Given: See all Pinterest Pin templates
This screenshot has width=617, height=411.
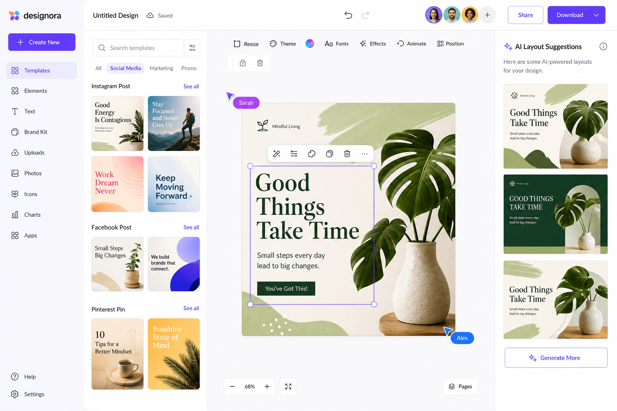Looking at the screenshot, I should [x=191, y=308].
